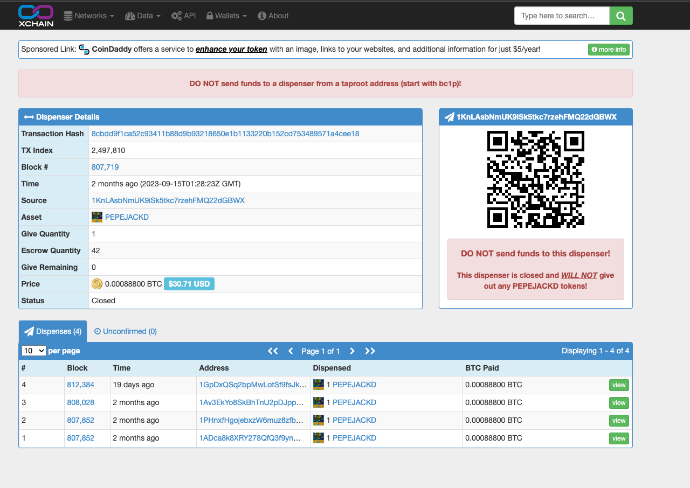
Task: Click view button for dispense 2
Action: click(619, 421)
